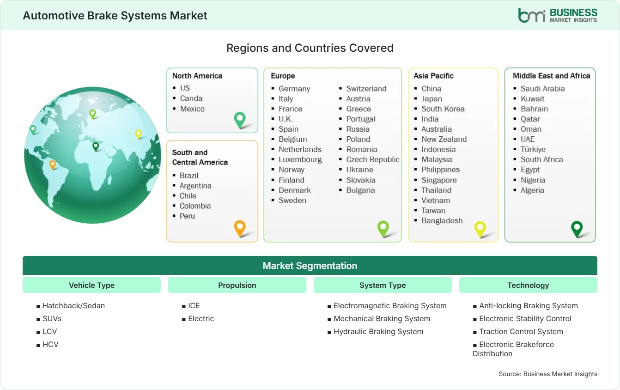The height and width of the screenshot is (390, 620).
Task: Click Hydraulic Braking System item
Action: [378, 331]
